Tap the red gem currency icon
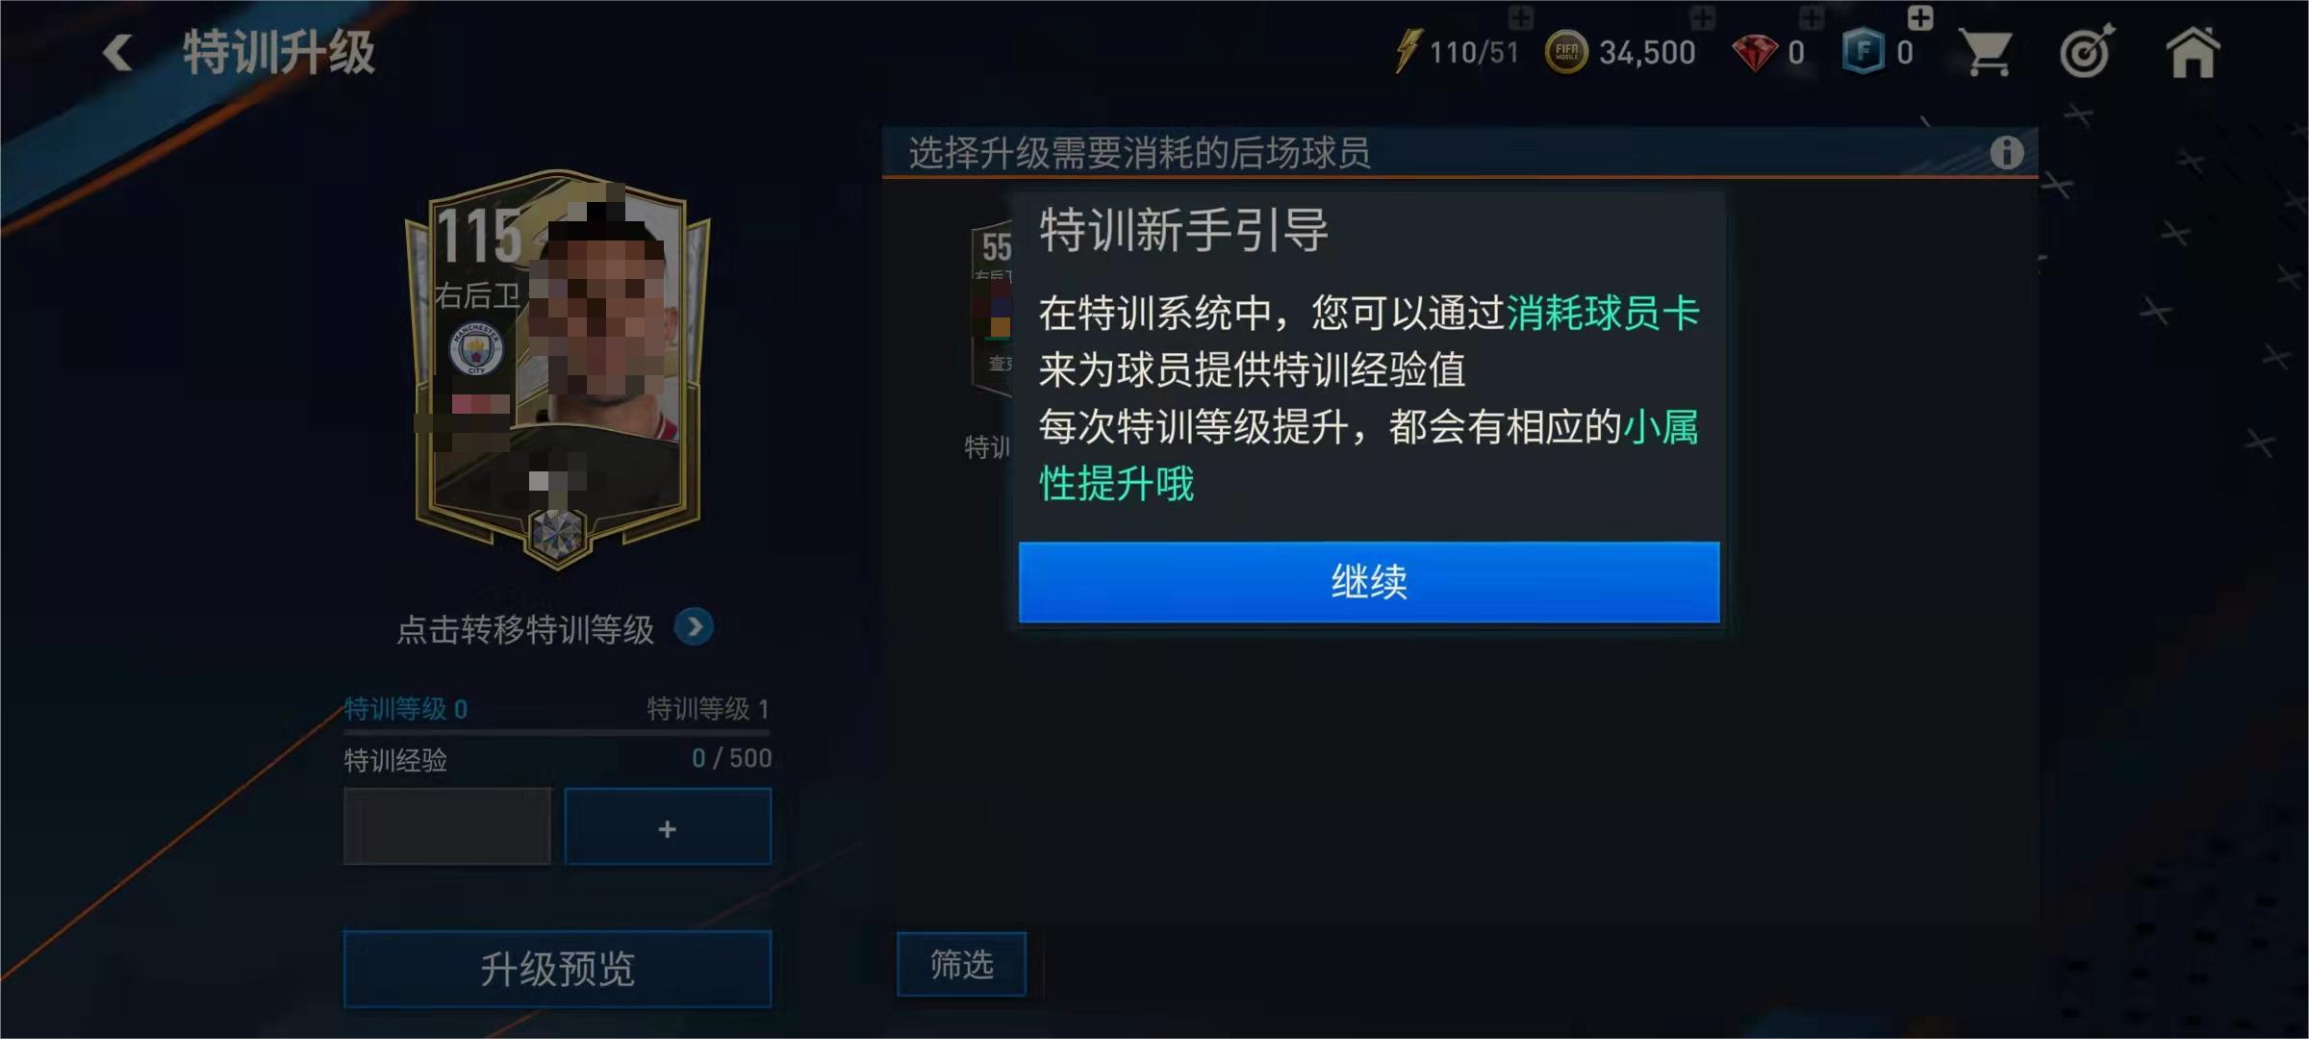 coord(1755,53)
